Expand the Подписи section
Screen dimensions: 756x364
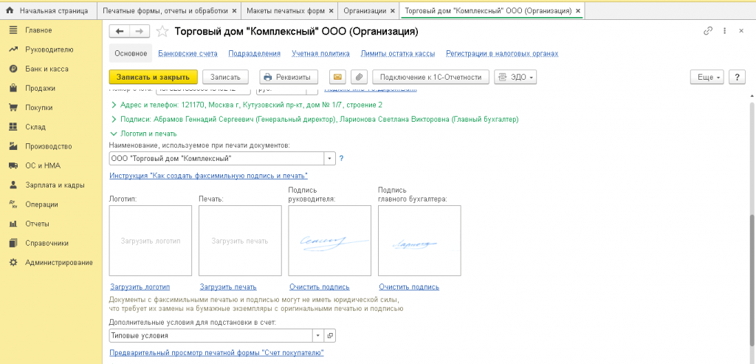315,119
